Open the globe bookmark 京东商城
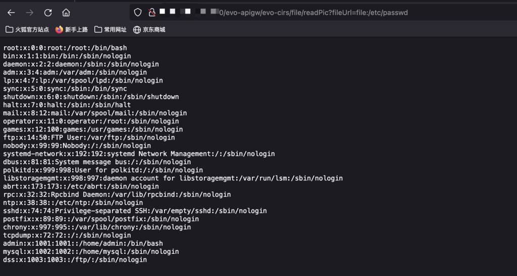517x276 pixels. coord(149,30)
